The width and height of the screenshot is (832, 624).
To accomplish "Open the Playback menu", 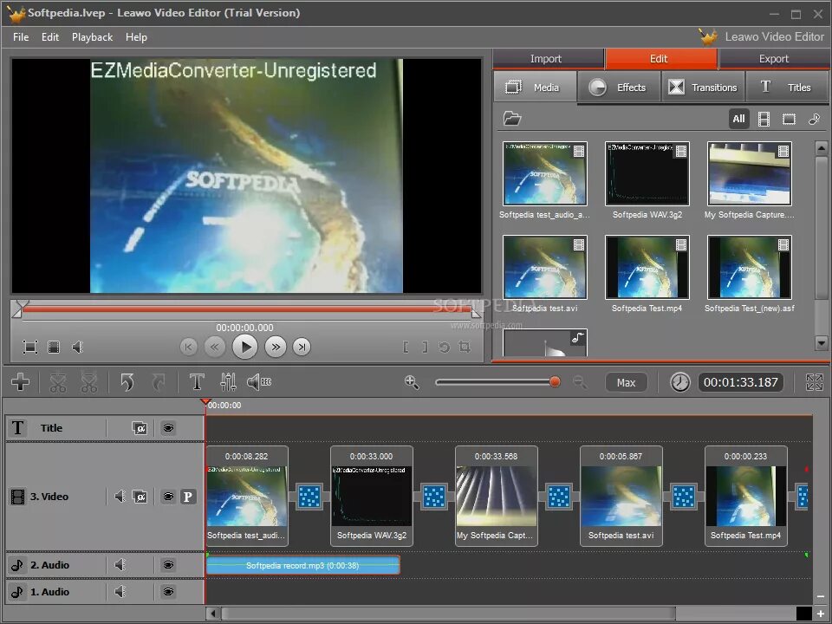I will [x=93, y=37].
